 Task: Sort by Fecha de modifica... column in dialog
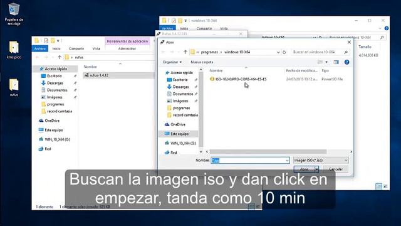tap(302, 70)
